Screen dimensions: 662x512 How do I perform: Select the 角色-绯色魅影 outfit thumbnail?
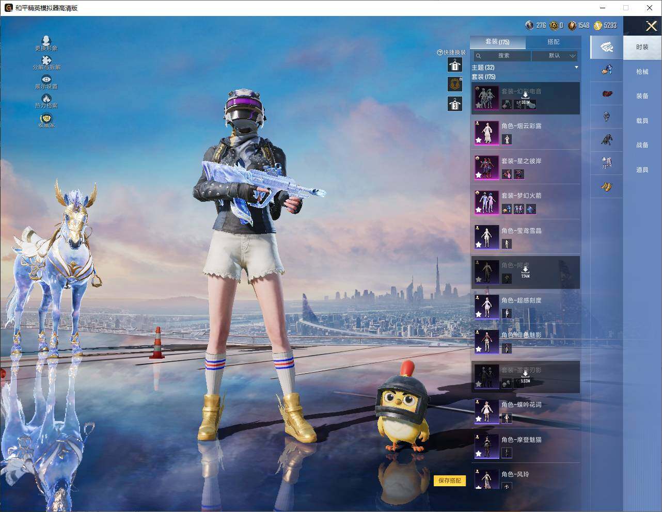pyautogui.click(x=486, y=341)
